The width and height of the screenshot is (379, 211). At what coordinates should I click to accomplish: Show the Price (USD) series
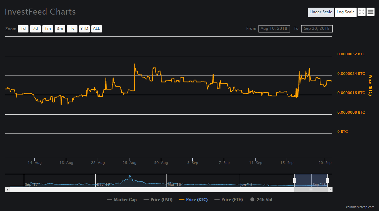pos(158,200)
